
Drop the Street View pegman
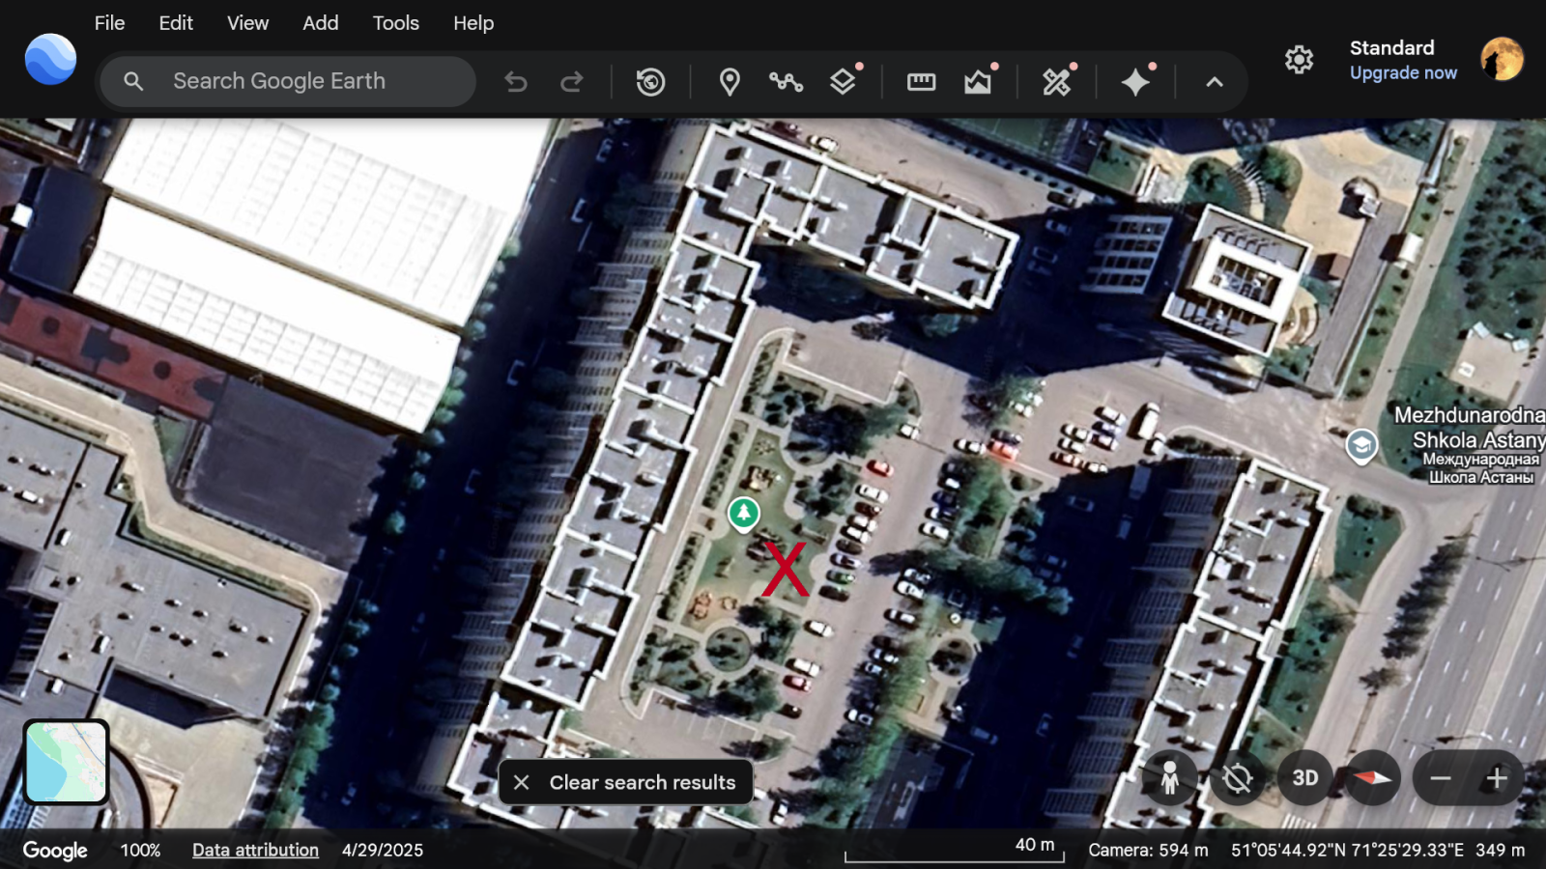tap(1169, 778)
